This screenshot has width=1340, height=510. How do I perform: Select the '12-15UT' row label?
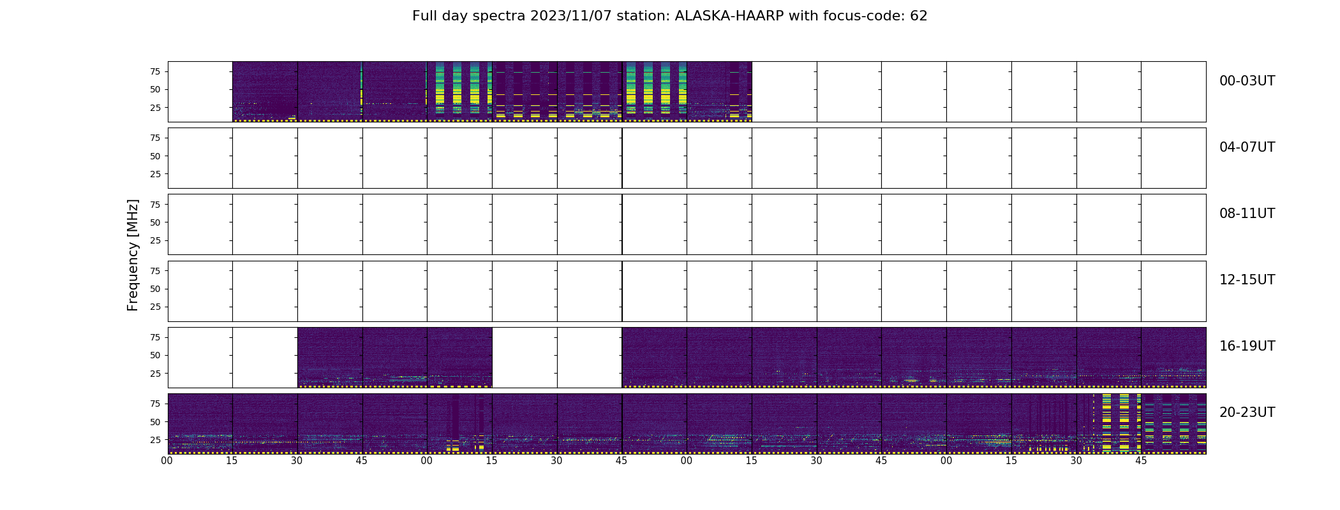pos(1247,280)
